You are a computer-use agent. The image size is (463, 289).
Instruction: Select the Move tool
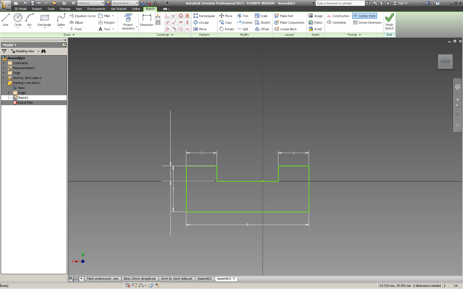coord(226,16)
